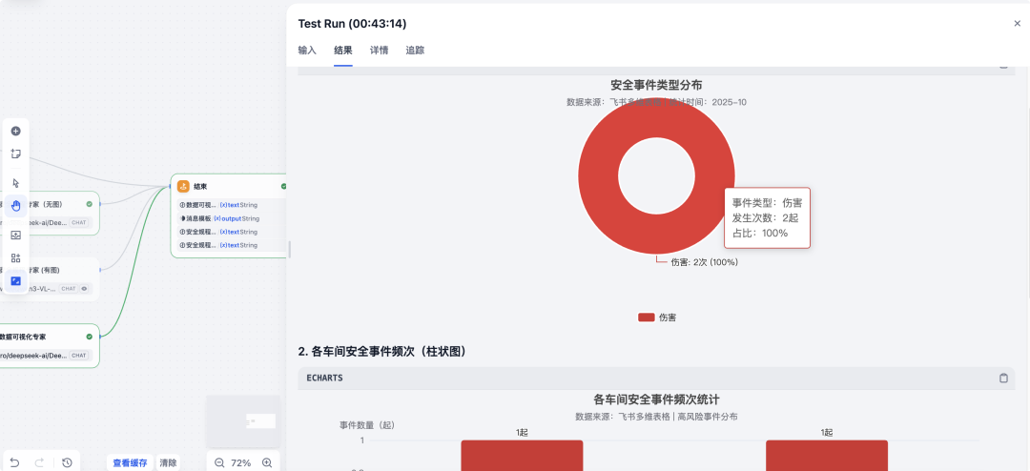The image size is (1030, 471).
Task: Activate the hand pan mode
Action: [16, 206]
